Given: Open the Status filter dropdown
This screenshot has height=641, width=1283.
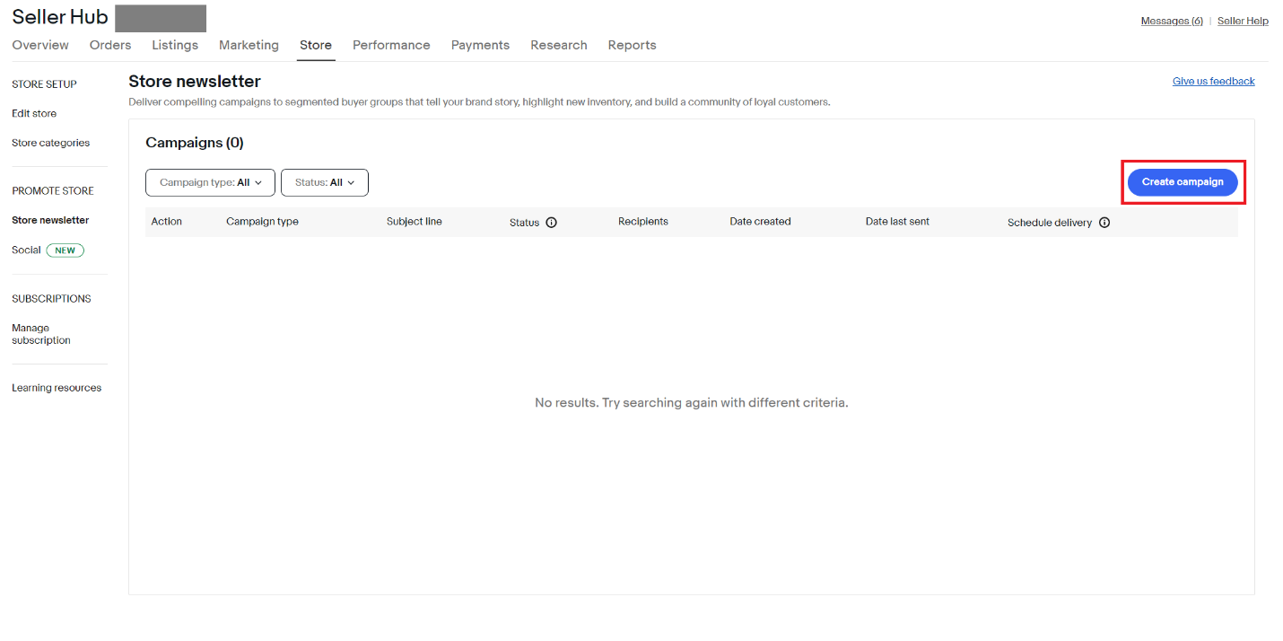Looking at the screenshot, I should tap(325, 182).
